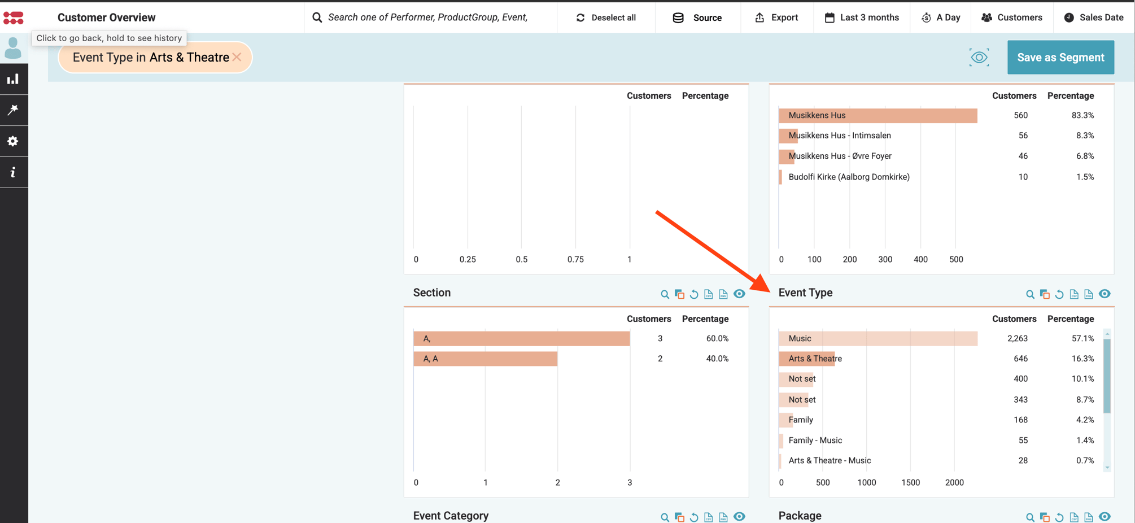
Task: Click the info icon in left sidebar
Action: (13, 172)
